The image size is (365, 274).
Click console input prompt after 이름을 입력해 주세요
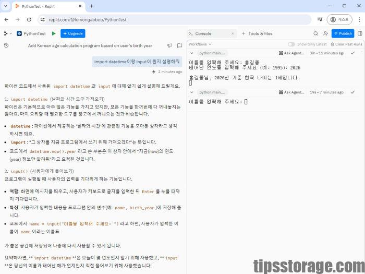(246, 102)
